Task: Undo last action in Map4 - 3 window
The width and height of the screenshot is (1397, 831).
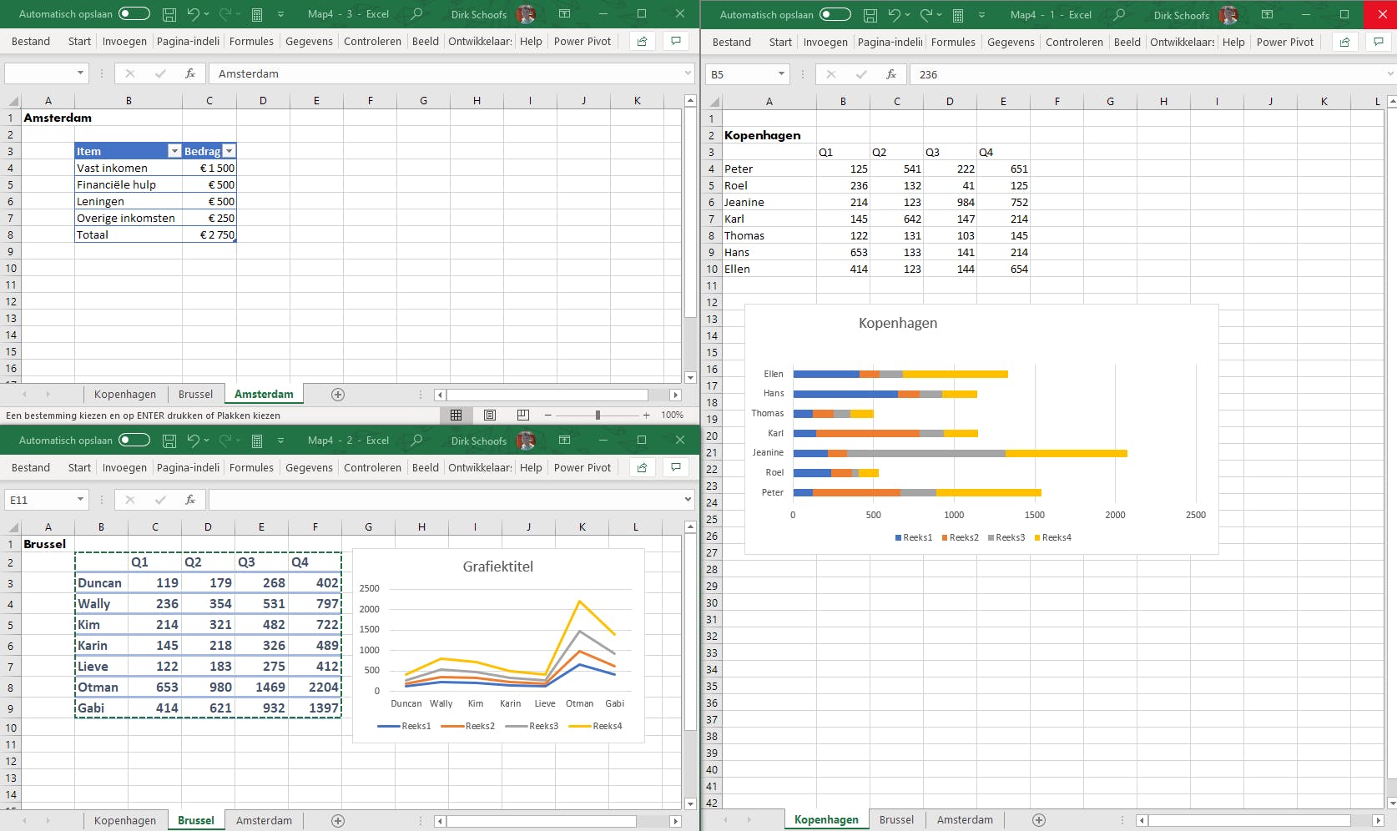Action: click(194, 14)
